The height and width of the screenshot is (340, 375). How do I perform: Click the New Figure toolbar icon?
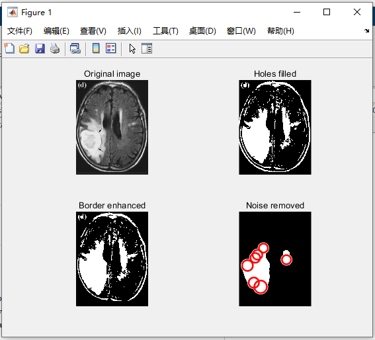click(x=9, y=48)
